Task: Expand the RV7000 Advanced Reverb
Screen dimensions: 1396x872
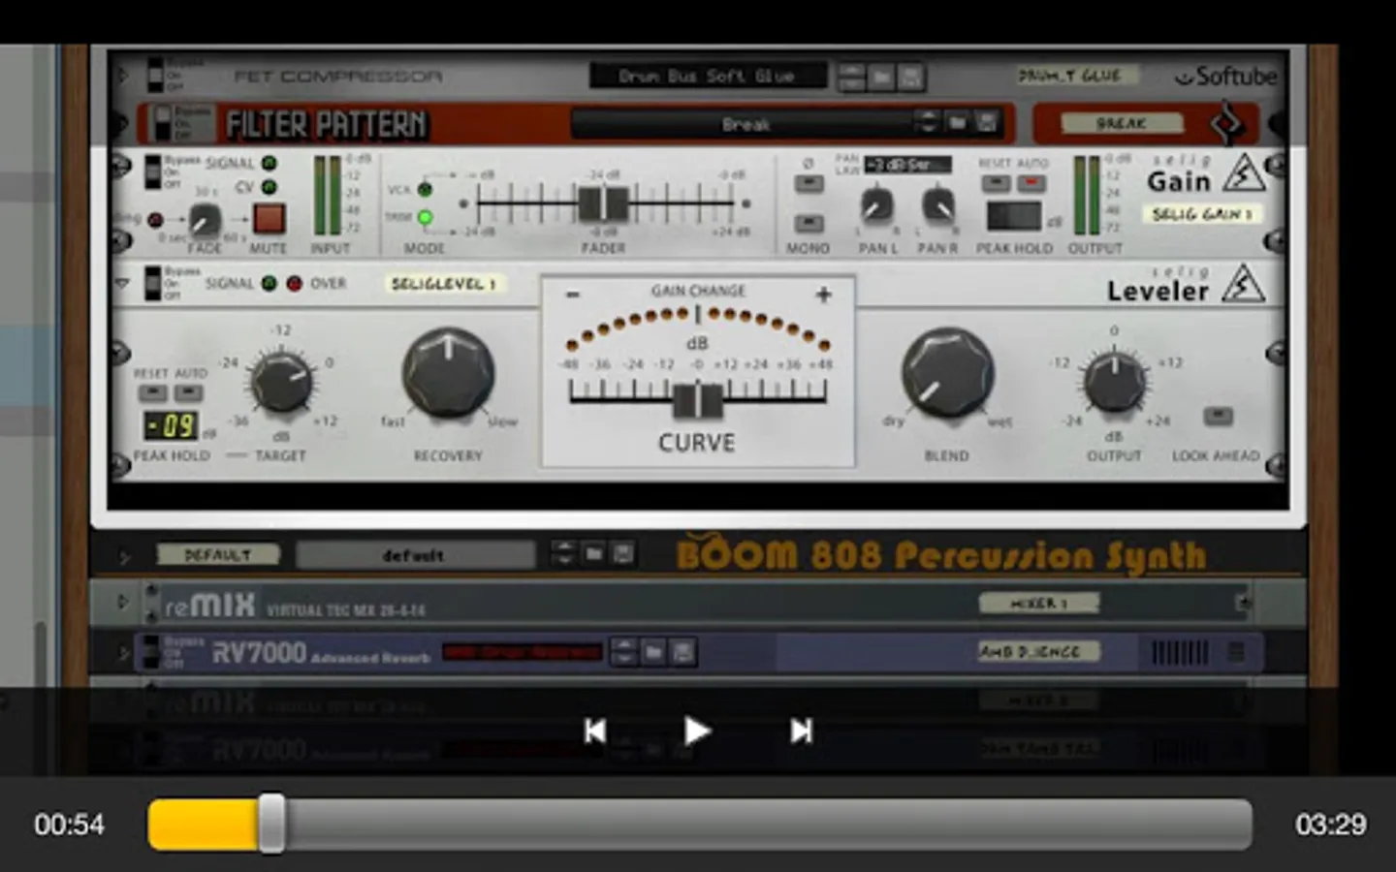Action: (x=122, y=652)
